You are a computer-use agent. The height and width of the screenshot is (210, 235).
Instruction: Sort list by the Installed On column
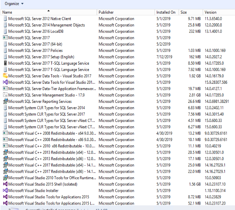(x=167, y=12)
